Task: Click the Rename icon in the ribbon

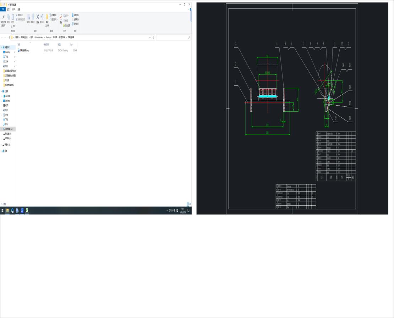Action: click(42, 17)
